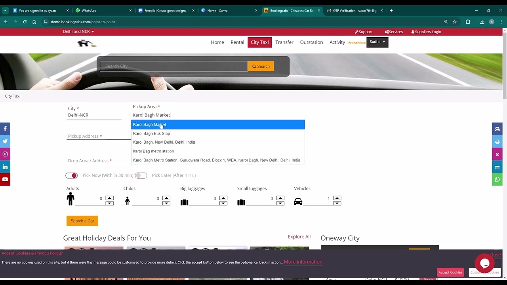This screenshot has width=507, height=285.
Task: Open browser zoom magnifier icon
Action: coord(446,22)
